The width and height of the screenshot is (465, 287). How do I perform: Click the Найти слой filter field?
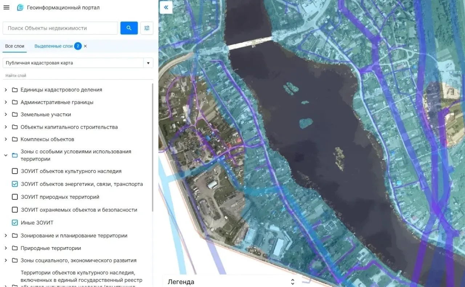pos(78,76)
